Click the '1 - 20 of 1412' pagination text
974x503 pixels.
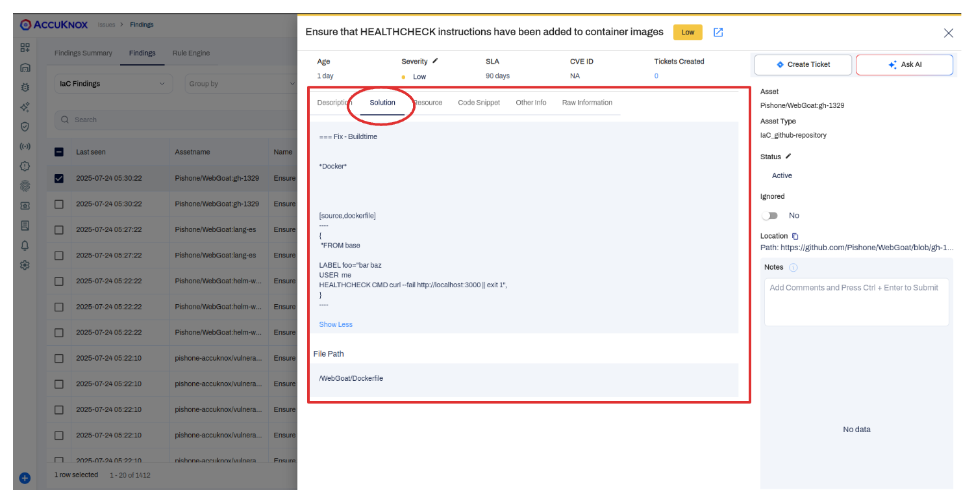coord(130,475)
